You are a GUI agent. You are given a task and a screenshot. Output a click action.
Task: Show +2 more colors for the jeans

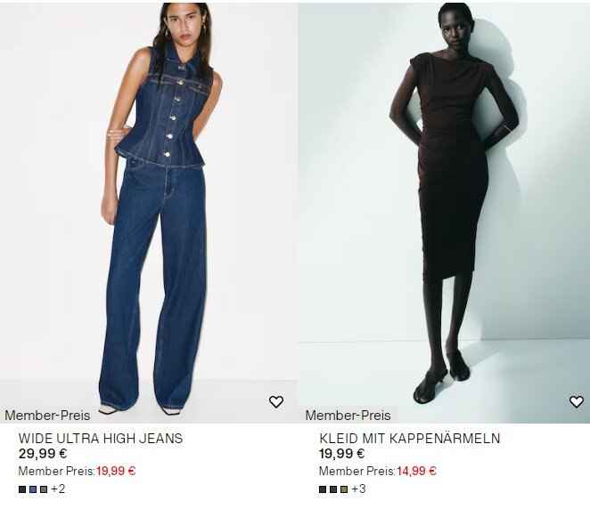coord(58,489)
